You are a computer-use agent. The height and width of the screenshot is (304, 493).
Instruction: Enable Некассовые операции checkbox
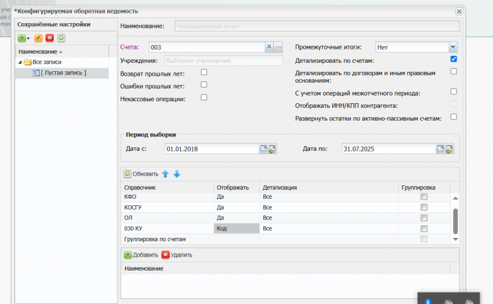tap(203, 97)
